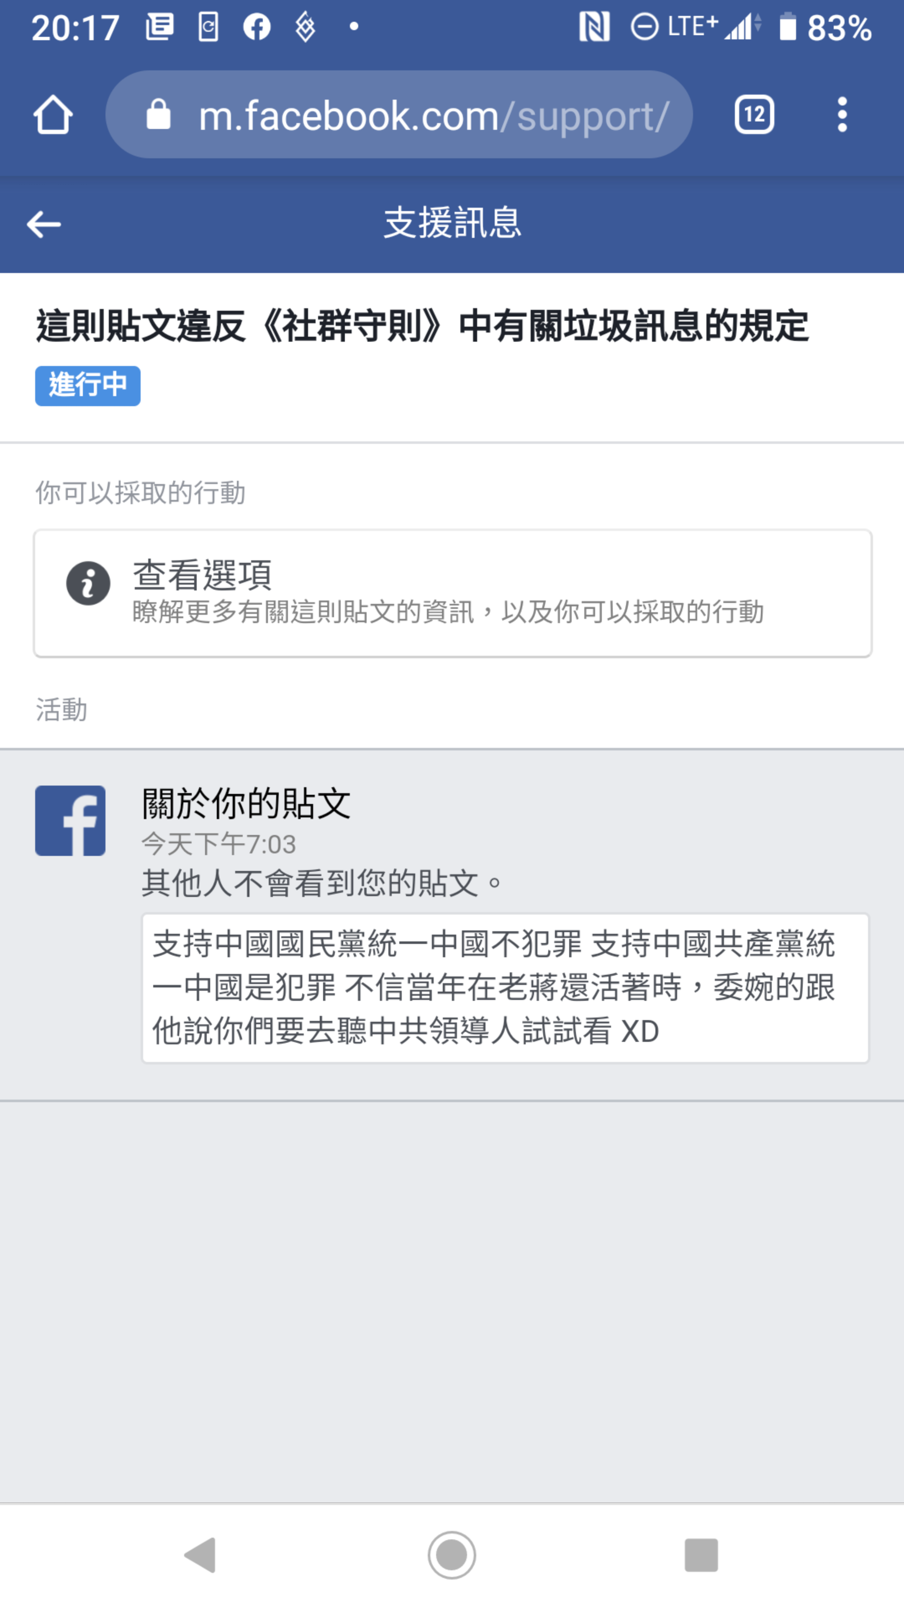Tap the 支援訊息 header title
This screenshot has height=1608, width=904.
click(x=452, y=224)
